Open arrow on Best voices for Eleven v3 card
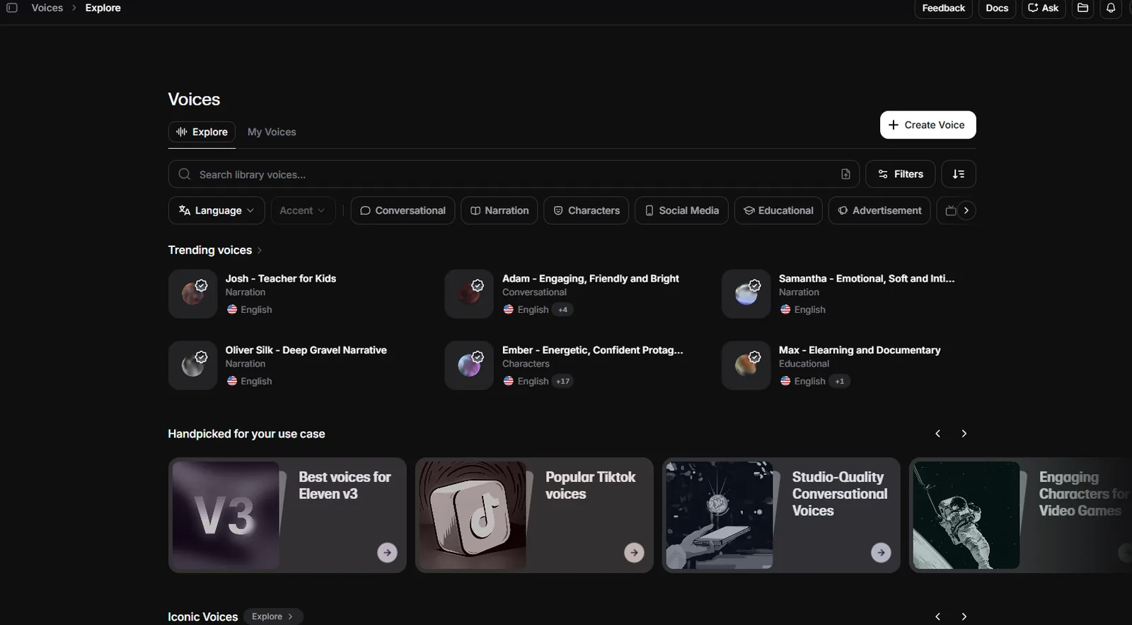Viewport: 1132px width, 625px height. (x=387, y=552)
